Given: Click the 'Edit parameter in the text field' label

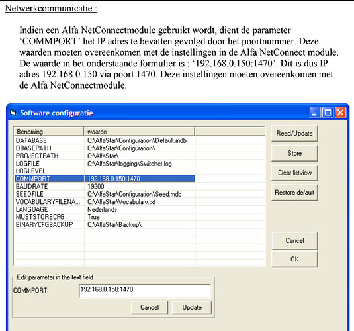Looking at the screenshot, I should point(55,277).
